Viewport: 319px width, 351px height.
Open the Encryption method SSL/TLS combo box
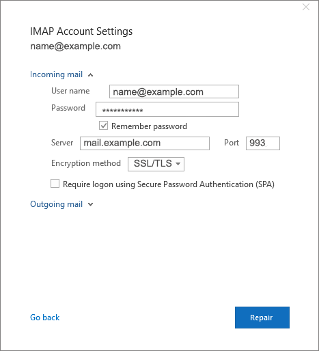[x=156, y=164]
